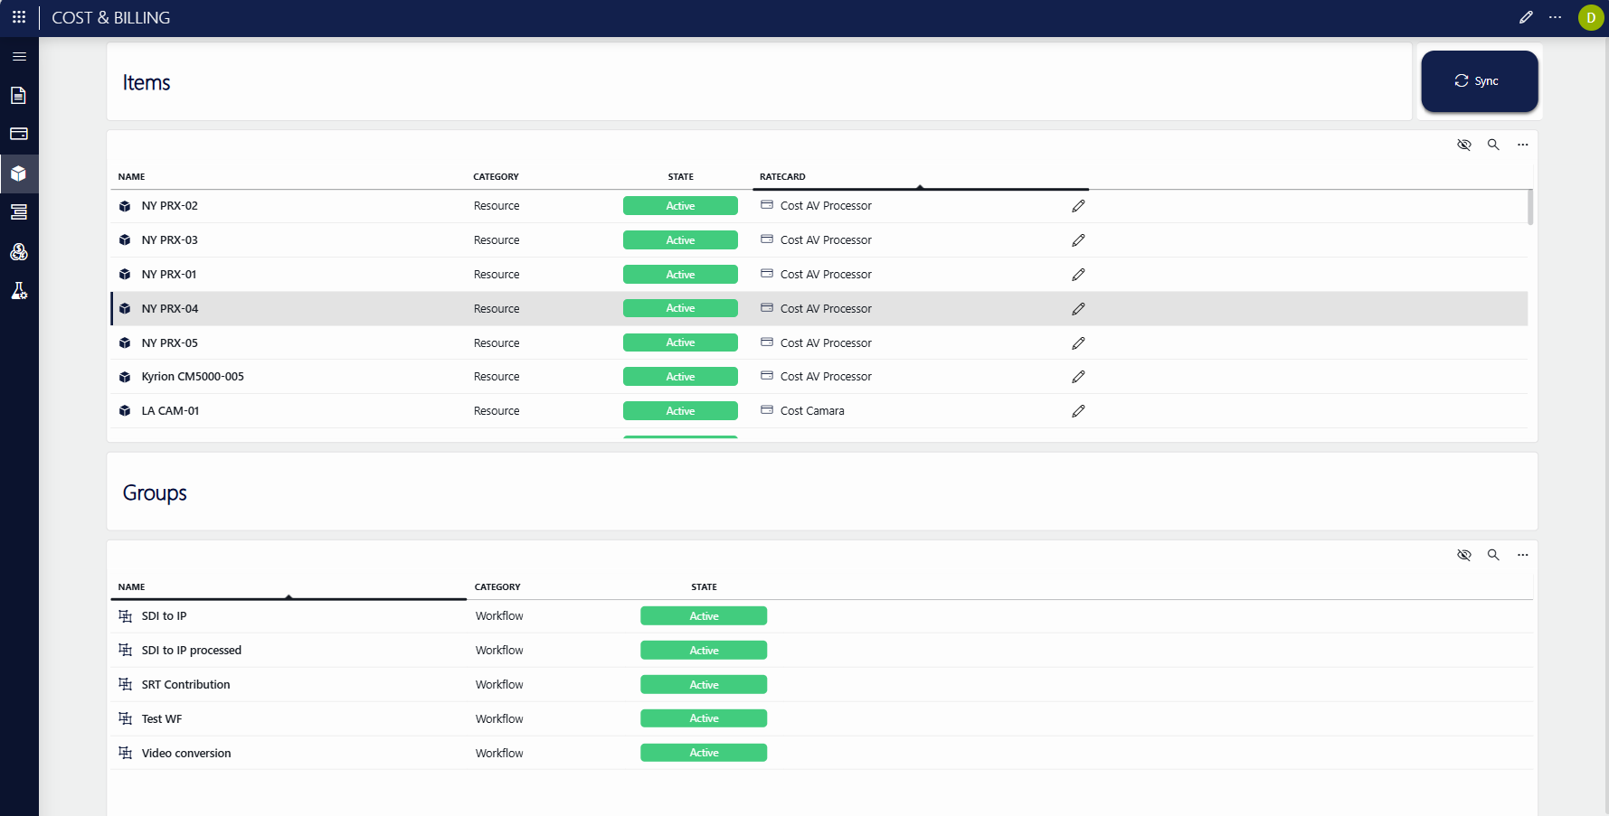
Task: Select the NY PRX-02 item row
Action: [819, 206]
